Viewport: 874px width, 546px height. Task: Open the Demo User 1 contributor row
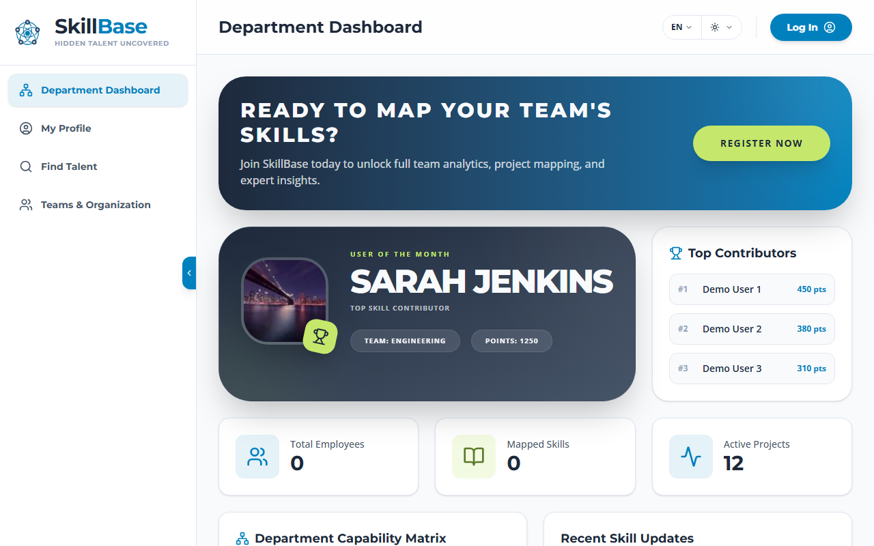click(x=752, y=289)
